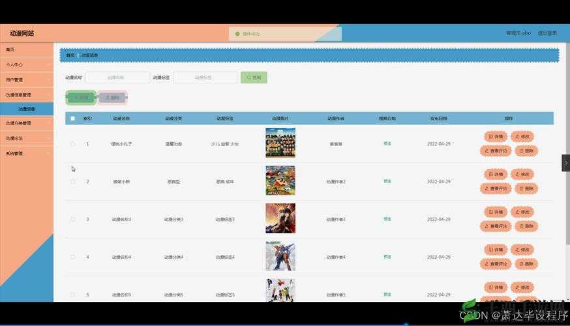Click 删除 for row 3 动漫名称3

pyautogui.click(x=526, y=226)
